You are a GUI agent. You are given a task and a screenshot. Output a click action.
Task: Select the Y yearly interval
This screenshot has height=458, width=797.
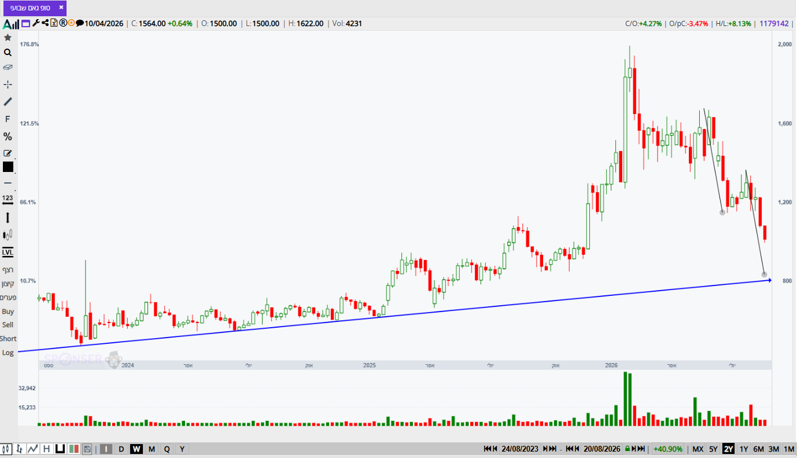[x=182, y=449]
